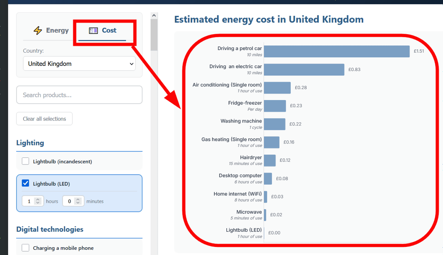The image size is (443, 255).
Task: Open the Country dropdown showing United Kingdom
Action: point(79,64)
